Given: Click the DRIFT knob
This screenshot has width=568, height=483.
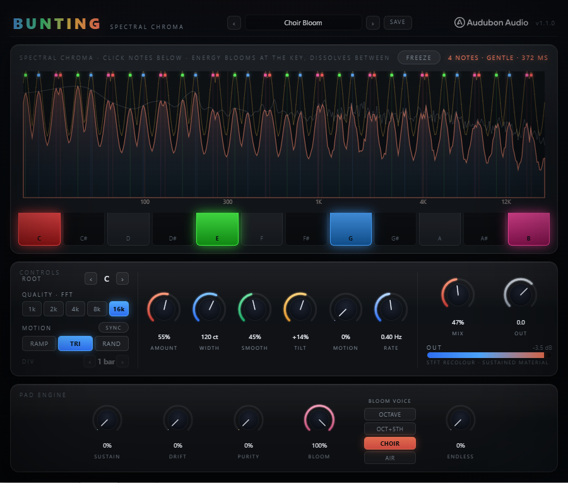Looking at the screenshot, I should click(x=178, y=420).
